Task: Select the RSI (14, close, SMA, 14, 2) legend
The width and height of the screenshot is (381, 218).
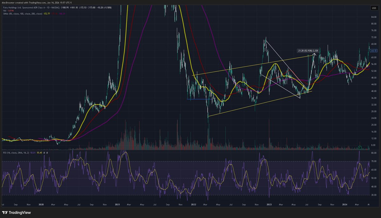Action: [17, 152]
